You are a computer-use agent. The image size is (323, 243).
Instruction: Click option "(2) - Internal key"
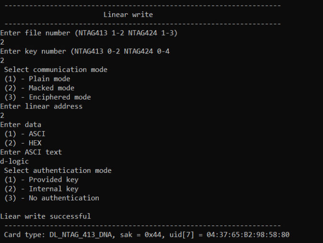pyautogui.click(x=41, y=189)
